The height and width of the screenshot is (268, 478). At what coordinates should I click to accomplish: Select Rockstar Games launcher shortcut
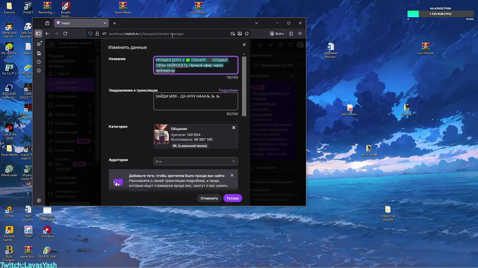9,233
